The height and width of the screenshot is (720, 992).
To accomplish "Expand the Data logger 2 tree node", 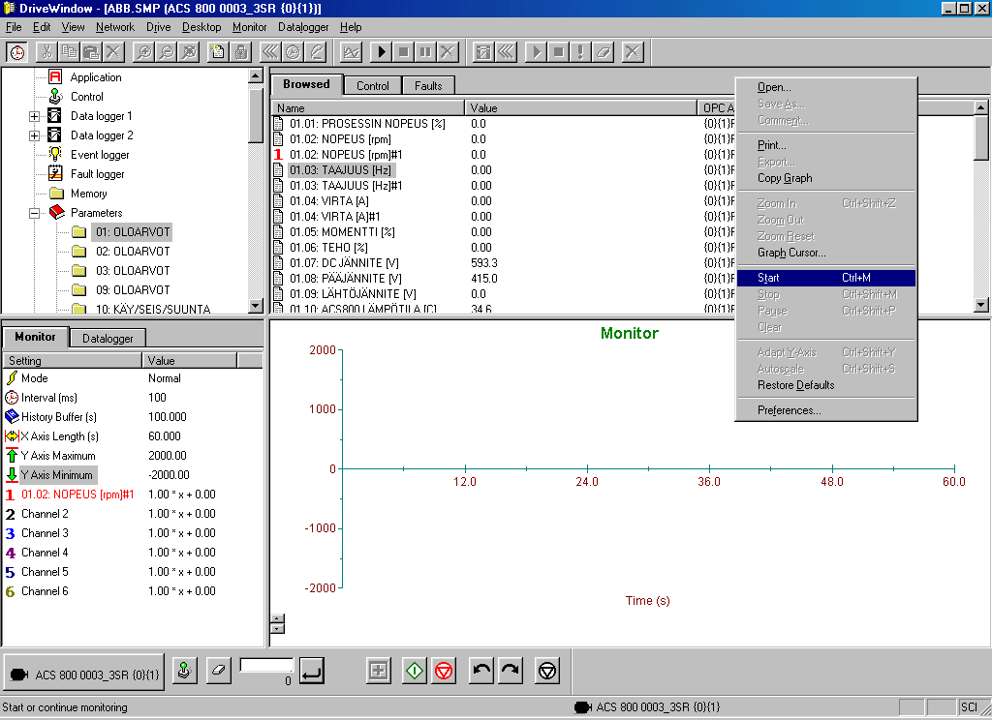I will [34, 135].
